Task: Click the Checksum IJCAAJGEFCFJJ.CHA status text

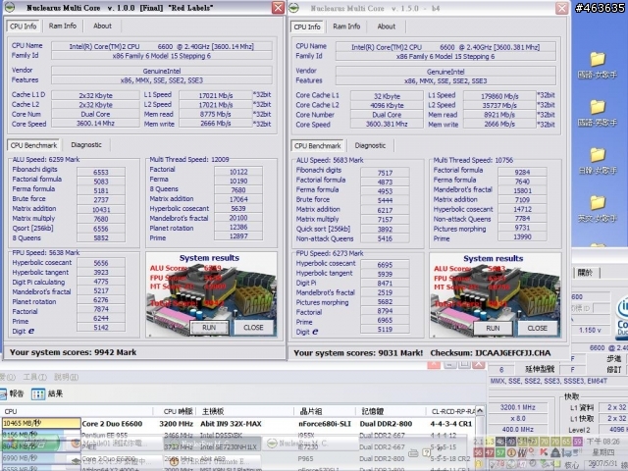Action: (491, 353)
